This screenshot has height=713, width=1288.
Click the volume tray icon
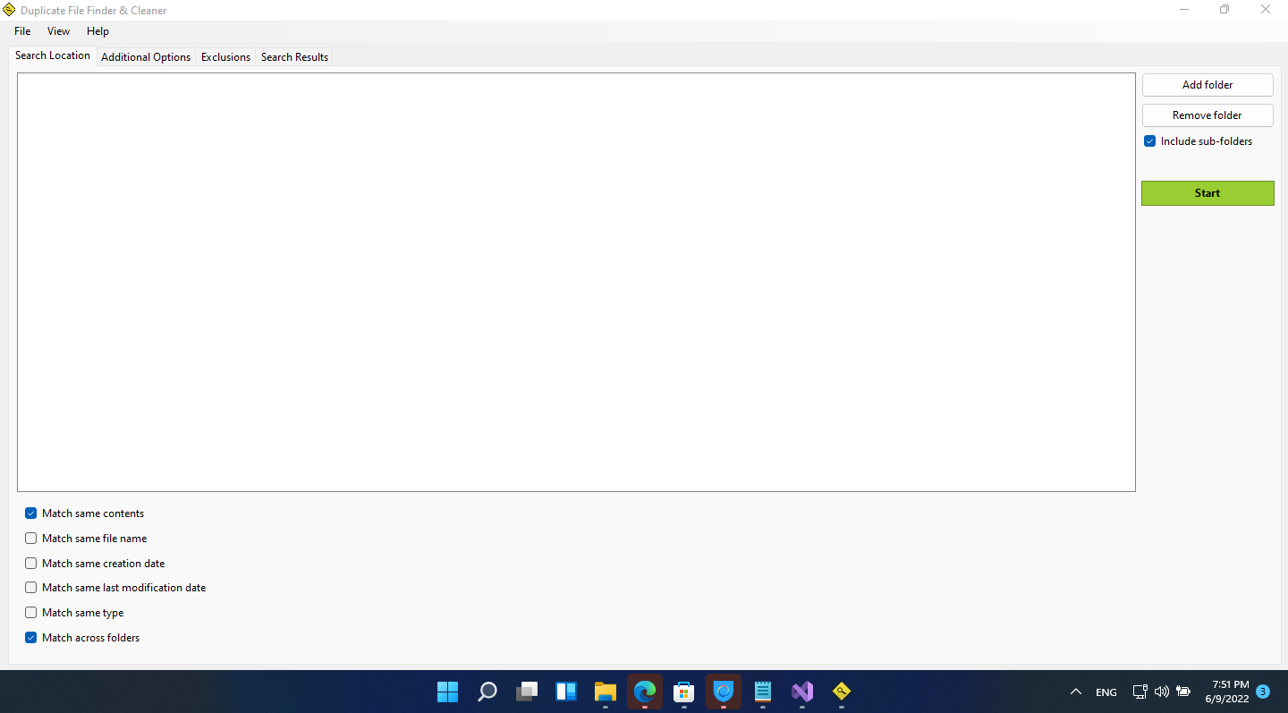tap(1162, 692)
